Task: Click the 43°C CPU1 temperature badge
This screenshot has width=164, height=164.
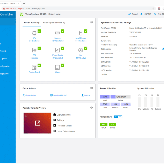Action: click(104, 124)
